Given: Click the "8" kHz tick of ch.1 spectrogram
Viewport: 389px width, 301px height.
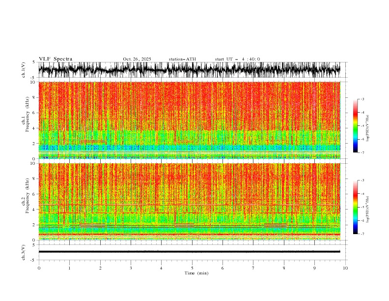Looking at the screenshot, I should pos(34,97).
